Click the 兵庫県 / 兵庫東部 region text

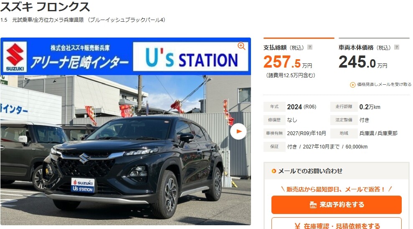(378, 133)
